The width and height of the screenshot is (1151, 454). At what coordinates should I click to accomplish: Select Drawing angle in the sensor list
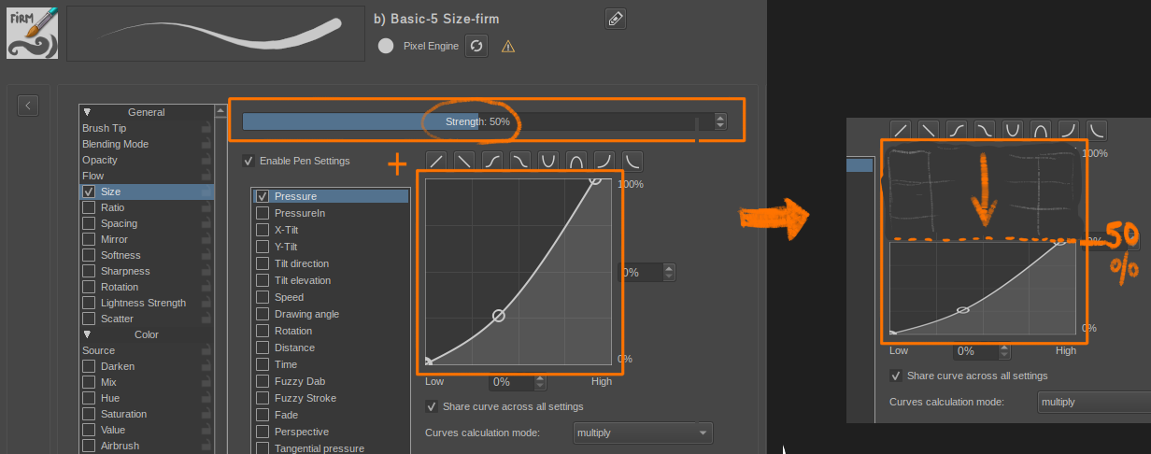click(306, 314)
